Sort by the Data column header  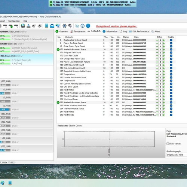pyautogui.click(x=136, y=37)
